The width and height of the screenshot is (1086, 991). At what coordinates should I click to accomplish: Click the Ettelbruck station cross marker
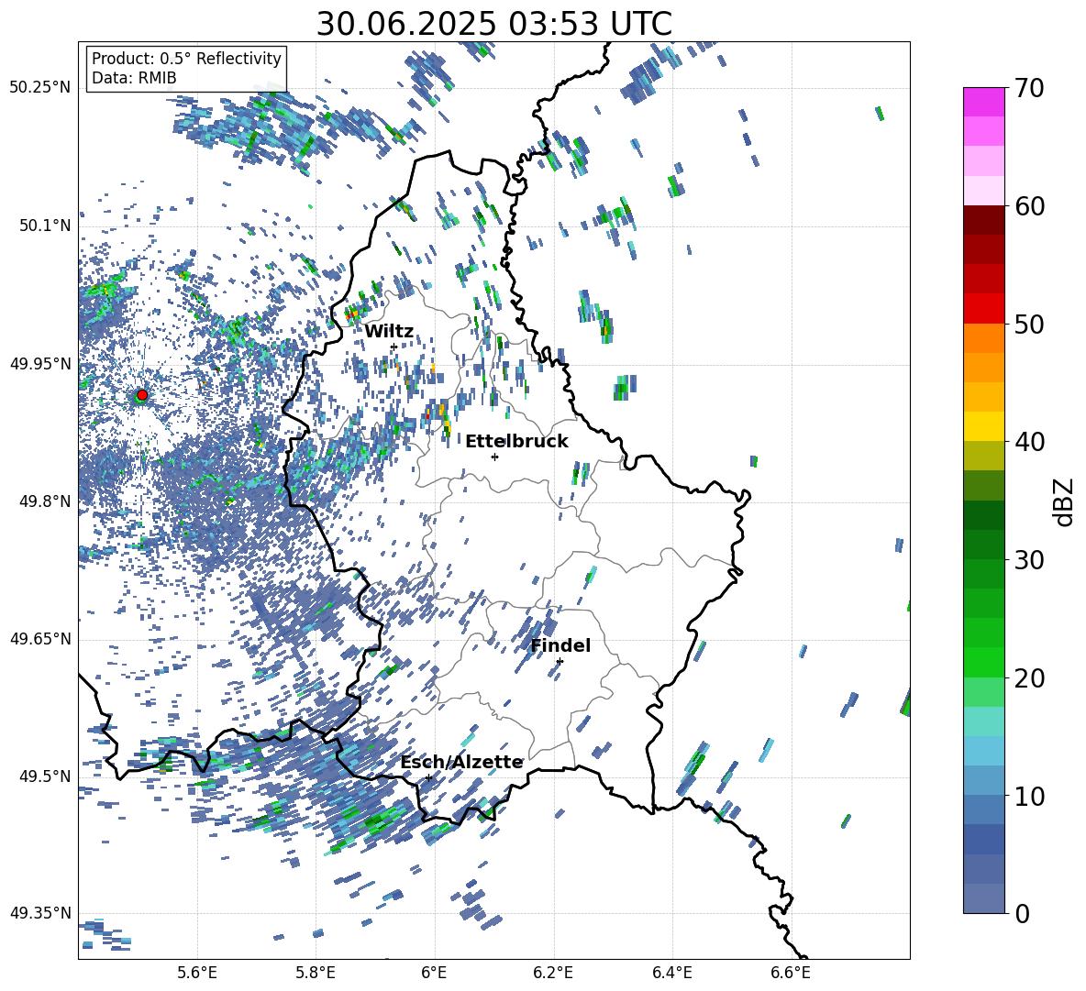pos(494,457)
